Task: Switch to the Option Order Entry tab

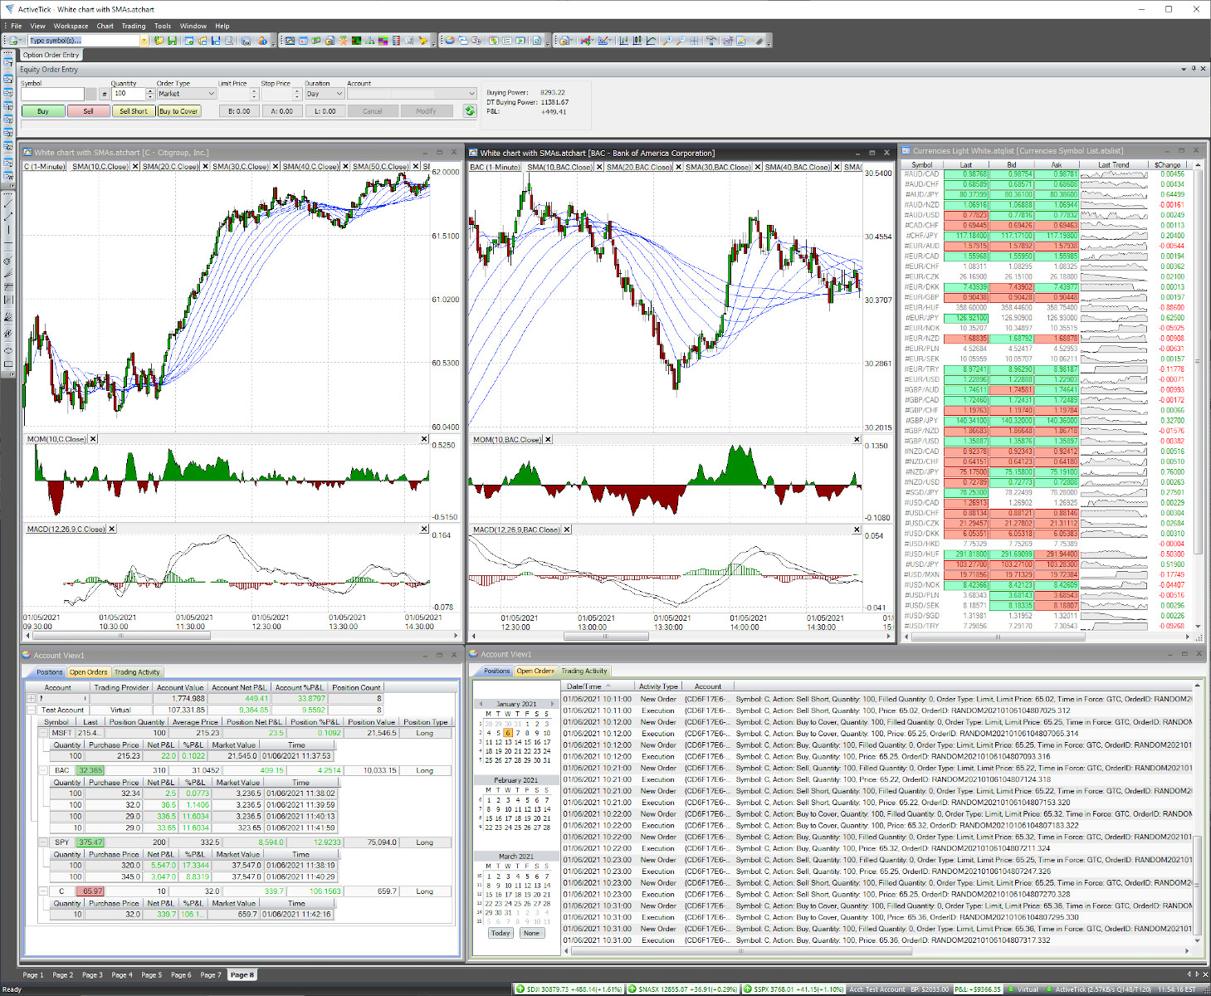Action: point(51,55)
